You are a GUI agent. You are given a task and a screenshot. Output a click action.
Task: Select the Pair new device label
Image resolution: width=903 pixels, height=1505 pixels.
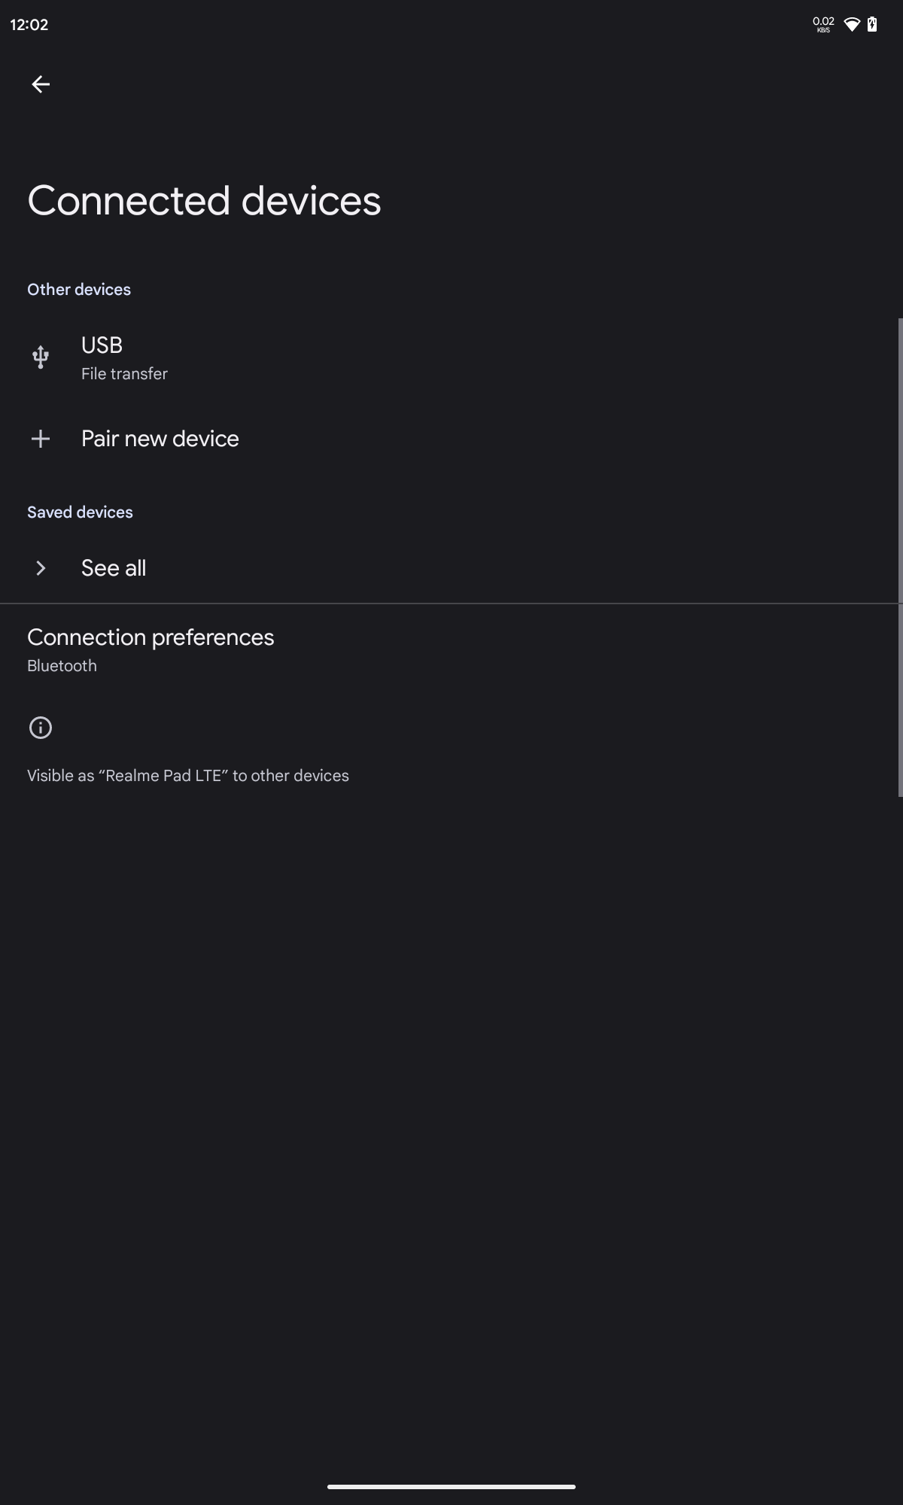160,439
